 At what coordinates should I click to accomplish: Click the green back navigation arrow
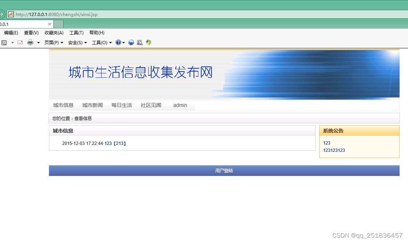(3, 14)
